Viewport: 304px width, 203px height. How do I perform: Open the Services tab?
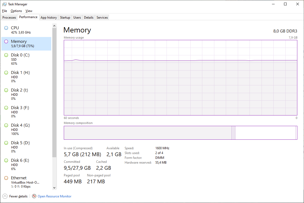click(x=102, y=18)
